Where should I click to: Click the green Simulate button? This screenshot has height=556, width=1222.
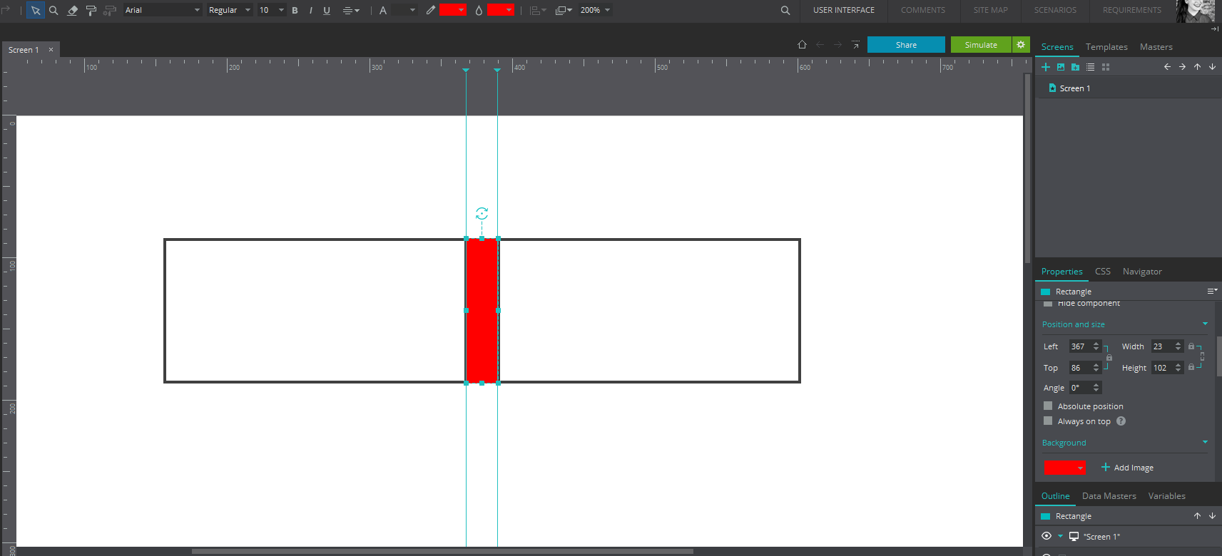pyautogui.click(x=981, y=45)
